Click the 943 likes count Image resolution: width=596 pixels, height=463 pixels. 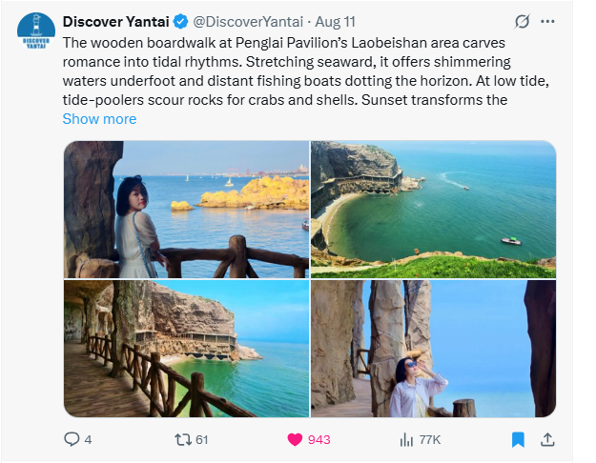coord(319,440)
